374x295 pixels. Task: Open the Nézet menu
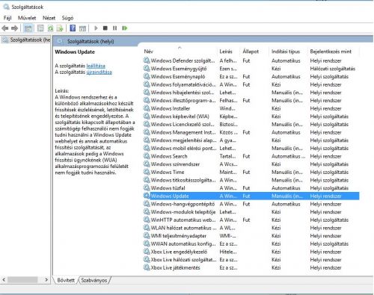click(49, 18)
